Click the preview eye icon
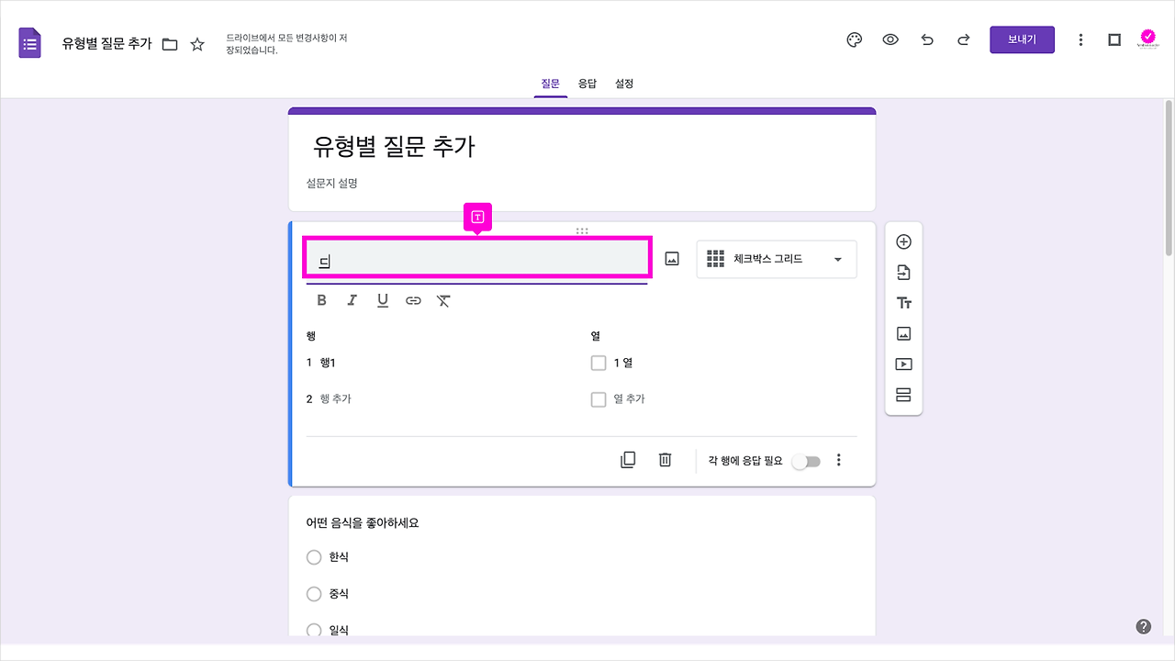 coord(890,39)
